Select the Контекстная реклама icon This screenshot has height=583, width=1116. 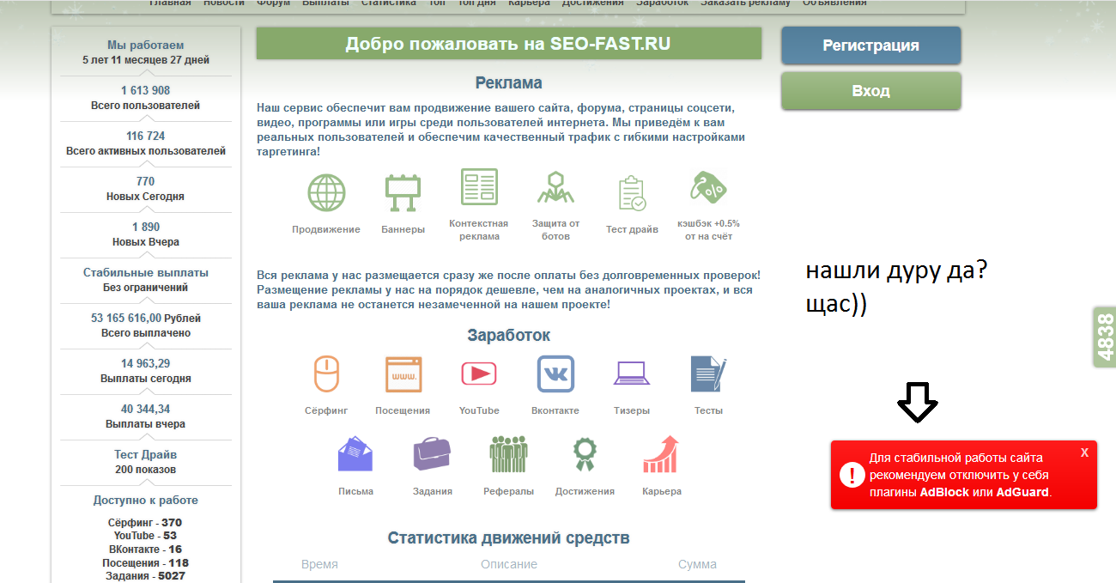(479, 186)
